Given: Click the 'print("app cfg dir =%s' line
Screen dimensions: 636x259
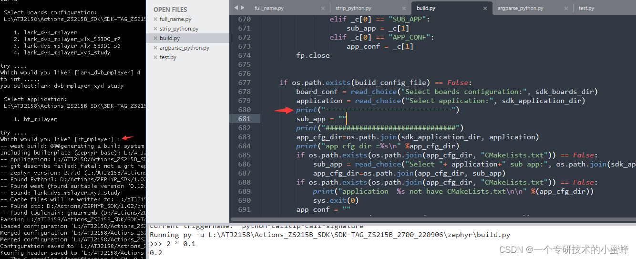Looking at the screenshot, I should click(377, 146).
